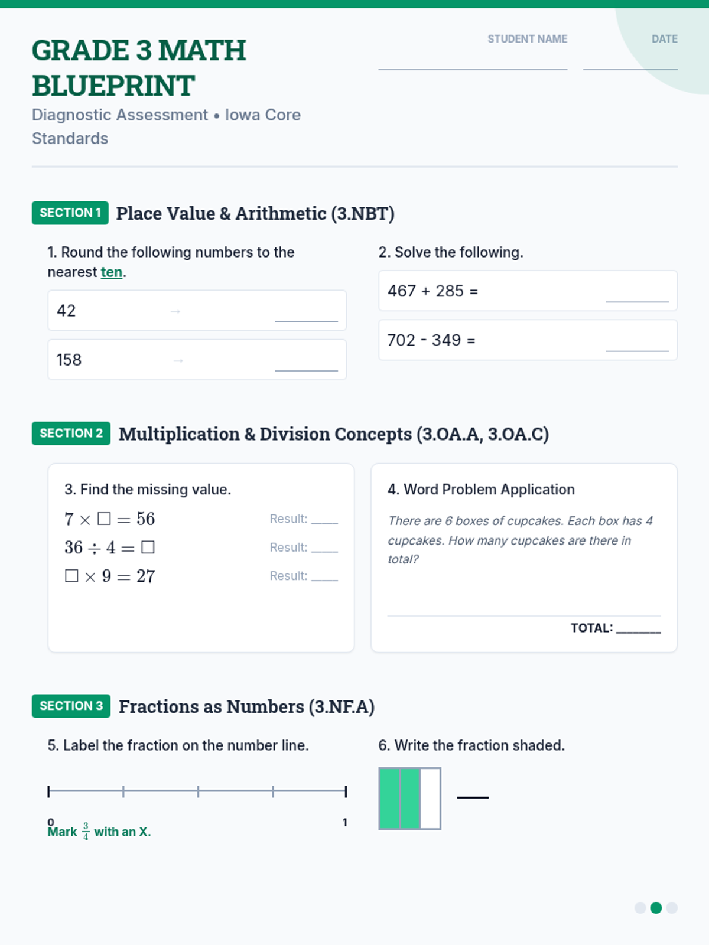
Task: Select the answer blank for 42
Action: [x=306, y=315]
